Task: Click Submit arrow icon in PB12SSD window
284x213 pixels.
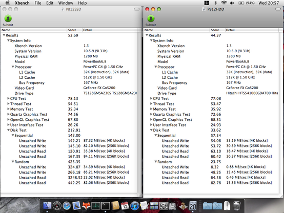Action: tap(8, 18)
